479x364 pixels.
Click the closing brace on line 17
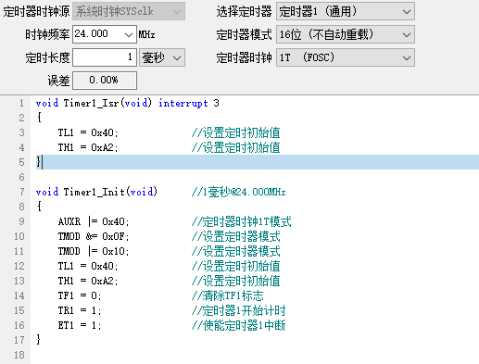pyautogui.click(x=38, y=340)
